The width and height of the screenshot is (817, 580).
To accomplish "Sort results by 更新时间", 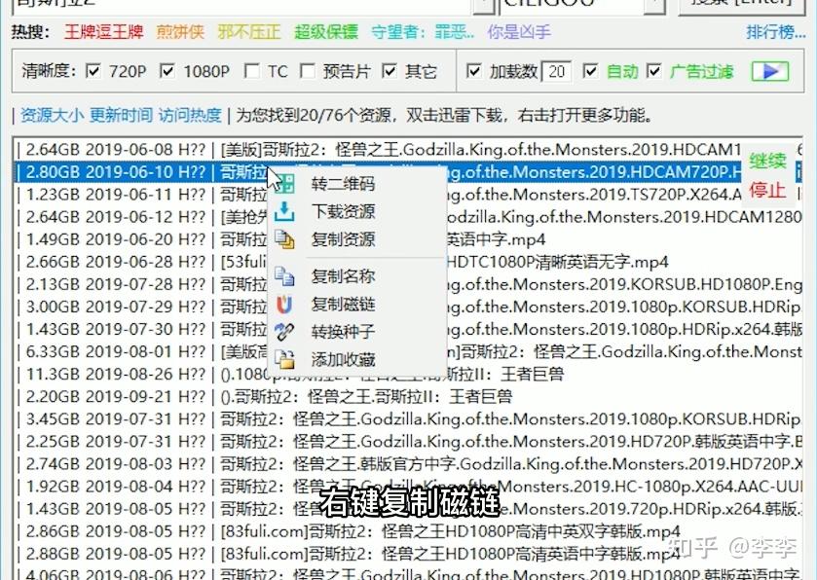I will coord(121,116).
